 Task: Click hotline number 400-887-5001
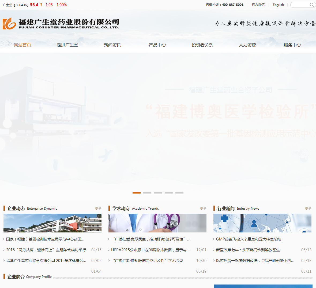232,5
